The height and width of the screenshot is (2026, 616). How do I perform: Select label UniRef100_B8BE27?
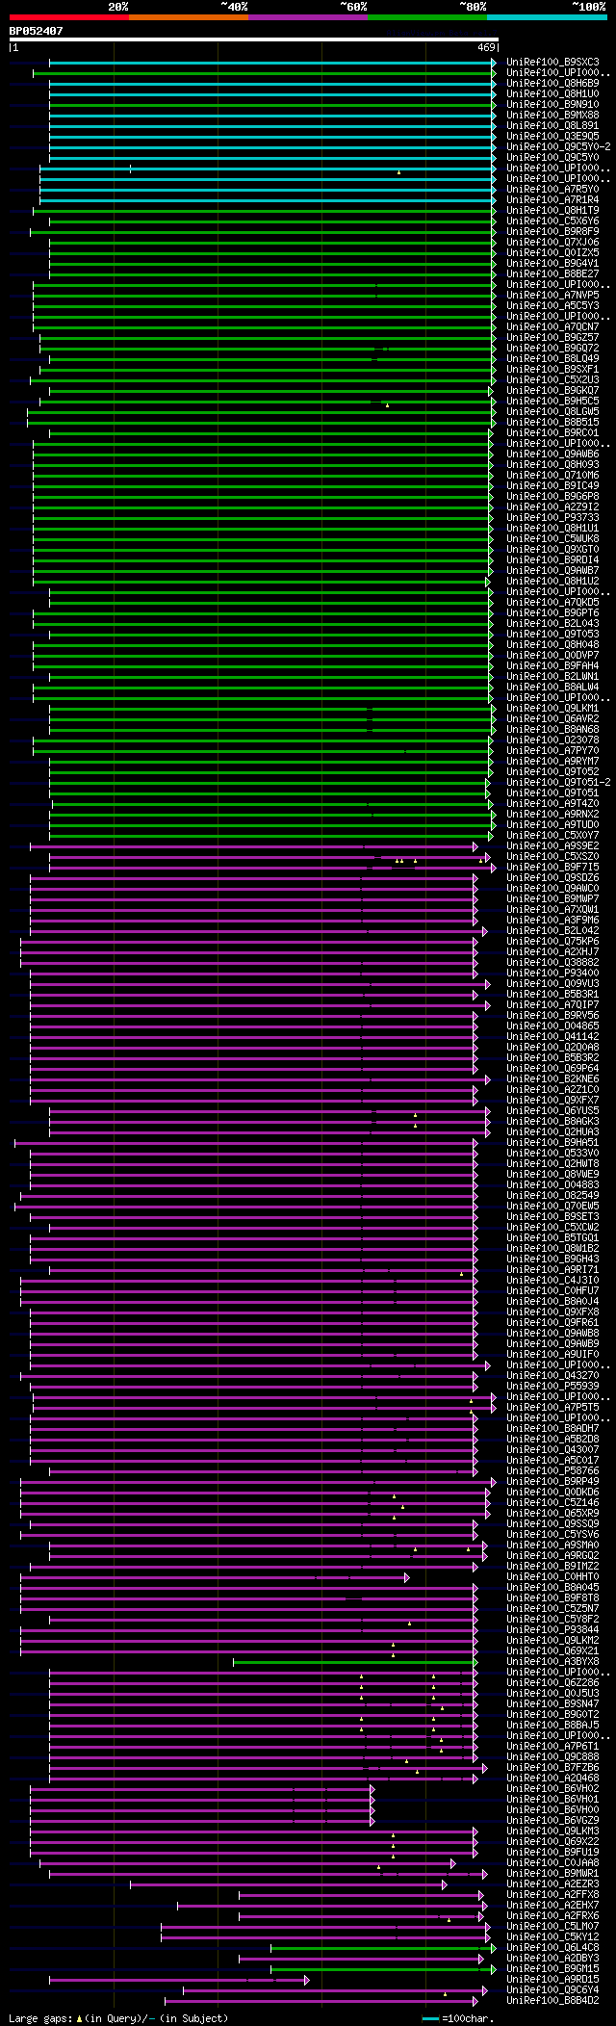click(x=552, y=274)
